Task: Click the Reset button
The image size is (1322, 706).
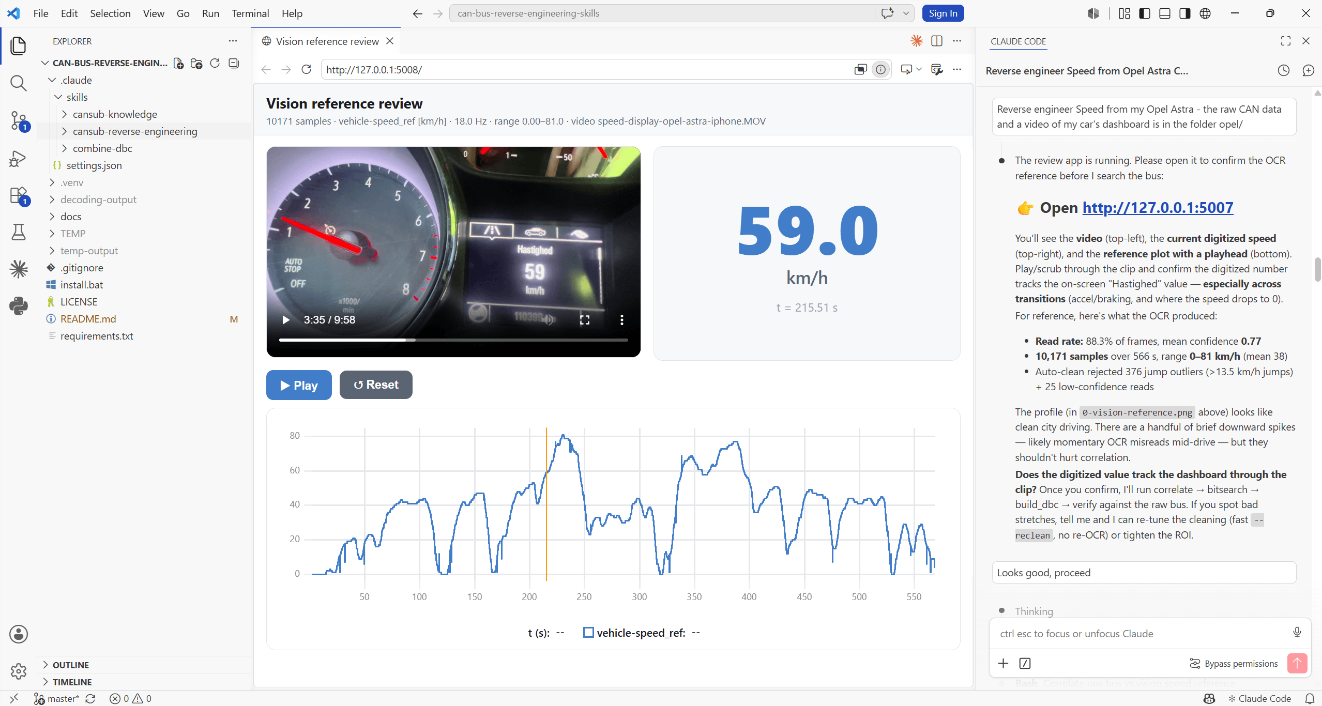Action: [376, 385]
